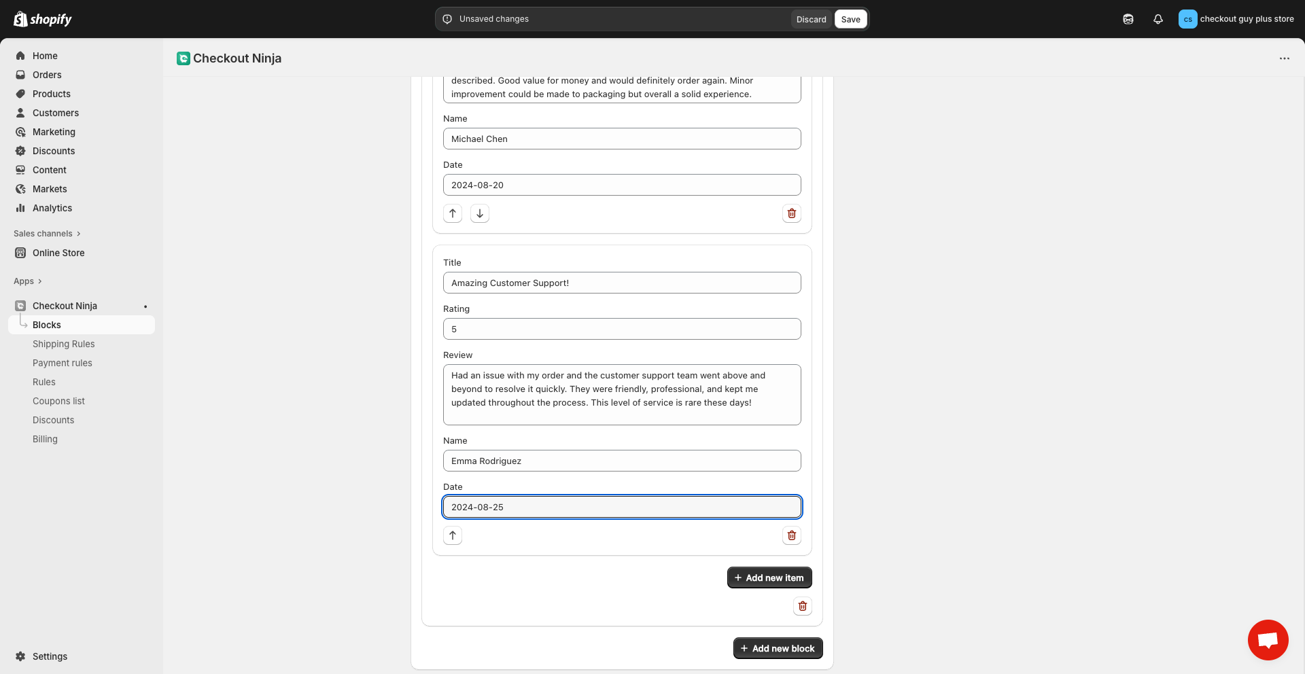This screenshot has width=1305, height=674.
Task: Open Marketing in the sidebar
Action: click(54, 132)
